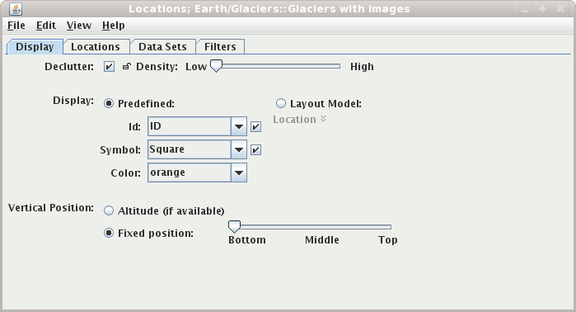Open the Edit menu
This screenshot has width=576, height=312.
click(x=46, y=26)
